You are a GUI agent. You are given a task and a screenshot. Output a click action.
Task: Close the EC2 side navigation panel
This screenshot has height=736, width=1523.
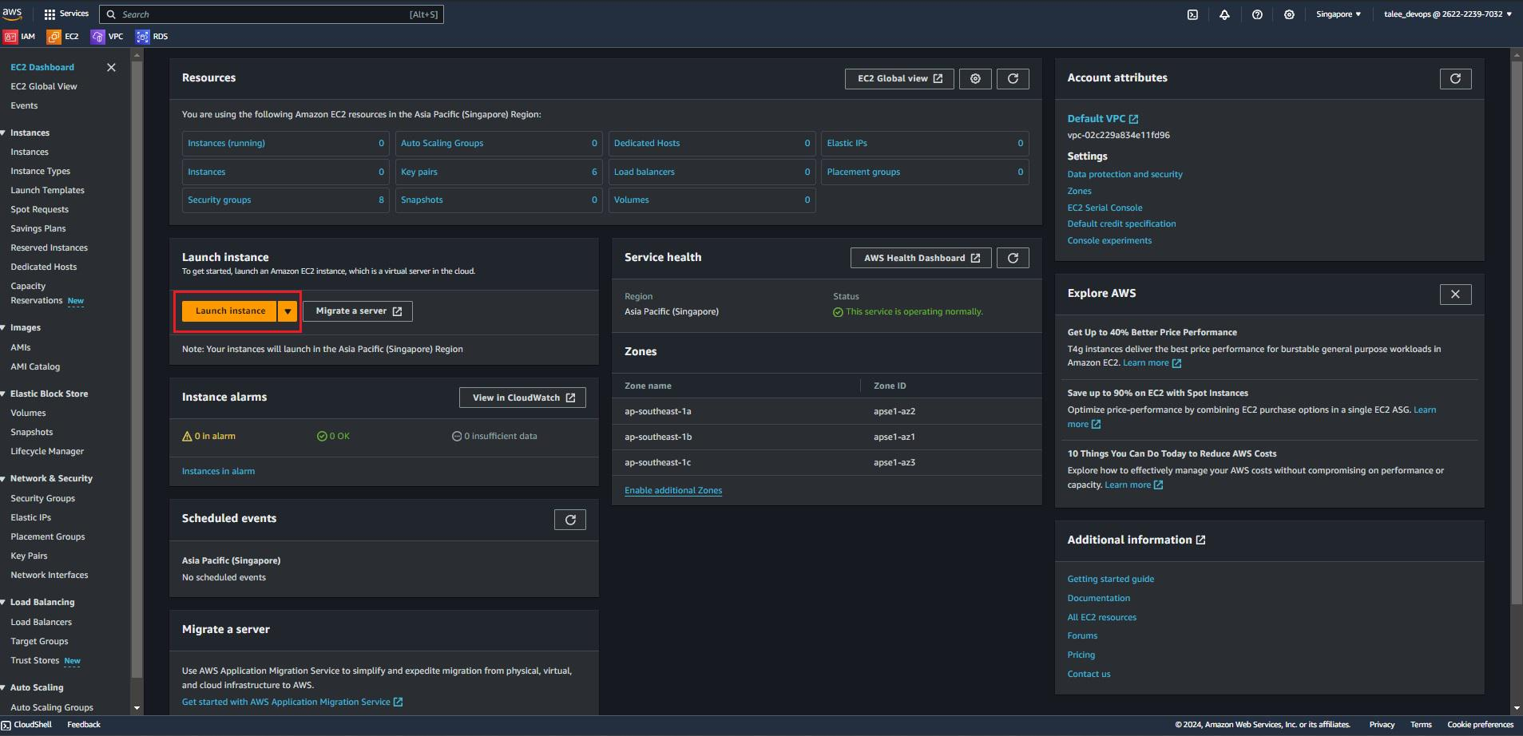pos(111,68)
